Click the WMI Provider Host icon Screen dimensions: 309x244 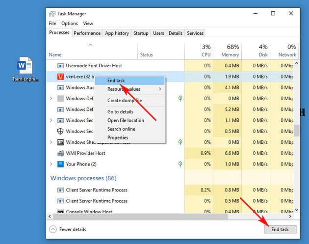point(60,153)
